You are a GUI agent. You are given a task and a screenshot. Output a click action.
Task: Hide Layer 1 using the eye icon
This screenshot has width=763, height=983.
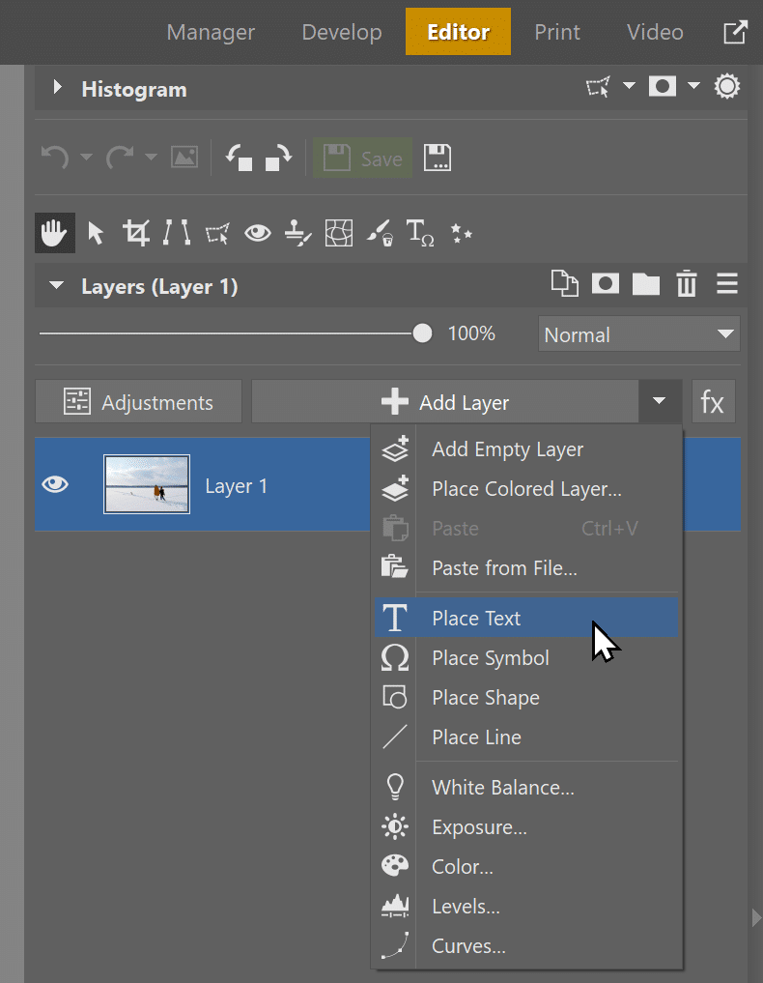click(56, 484)
